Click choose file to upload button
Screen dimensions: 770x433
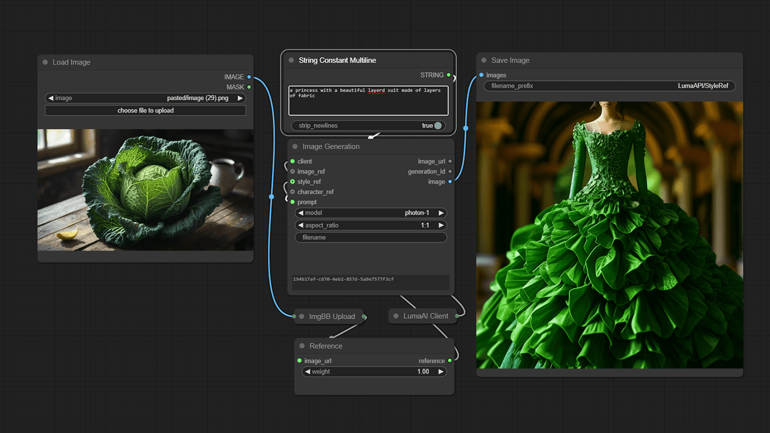tap(146, 111)
